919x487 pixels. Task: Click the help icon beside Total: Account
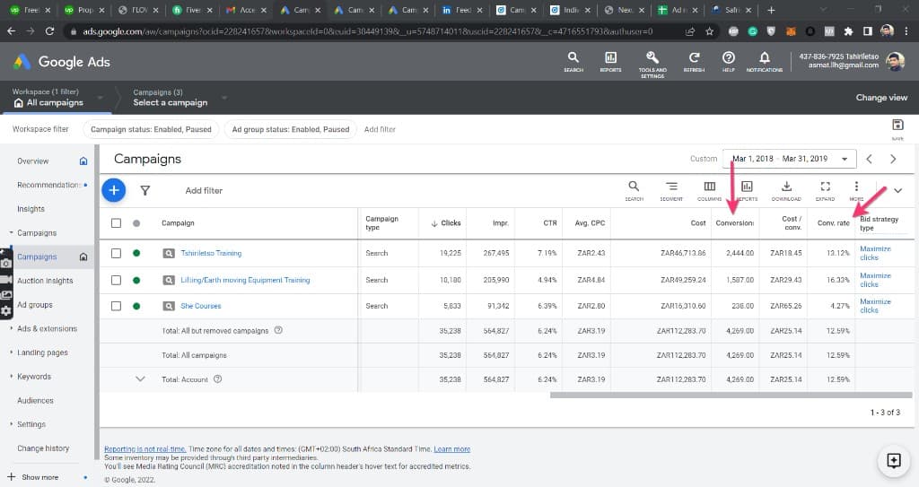[217, 379]
